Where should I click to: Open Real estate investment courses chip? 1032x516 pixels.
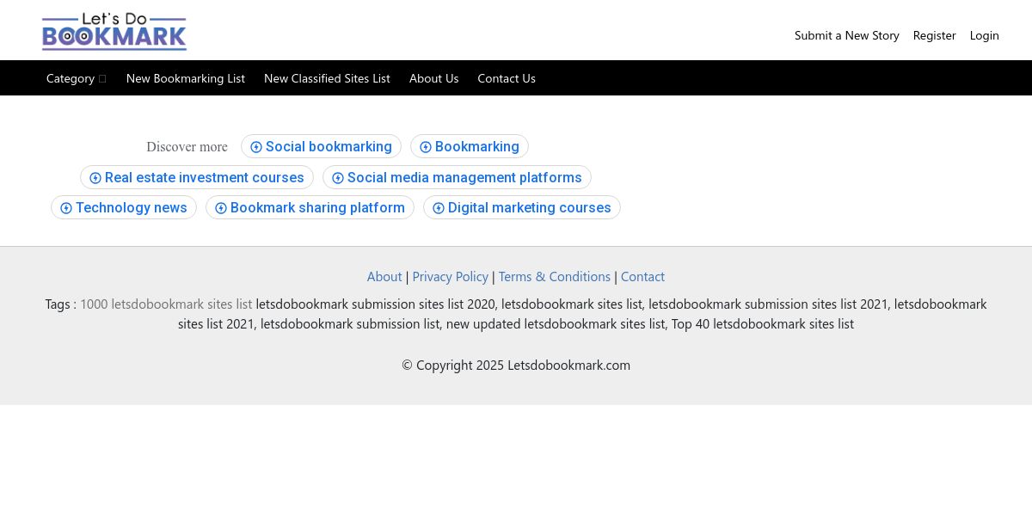(x=197, y=177)
